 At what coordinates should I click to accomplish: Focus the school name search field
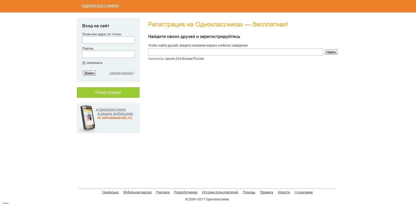236,52
